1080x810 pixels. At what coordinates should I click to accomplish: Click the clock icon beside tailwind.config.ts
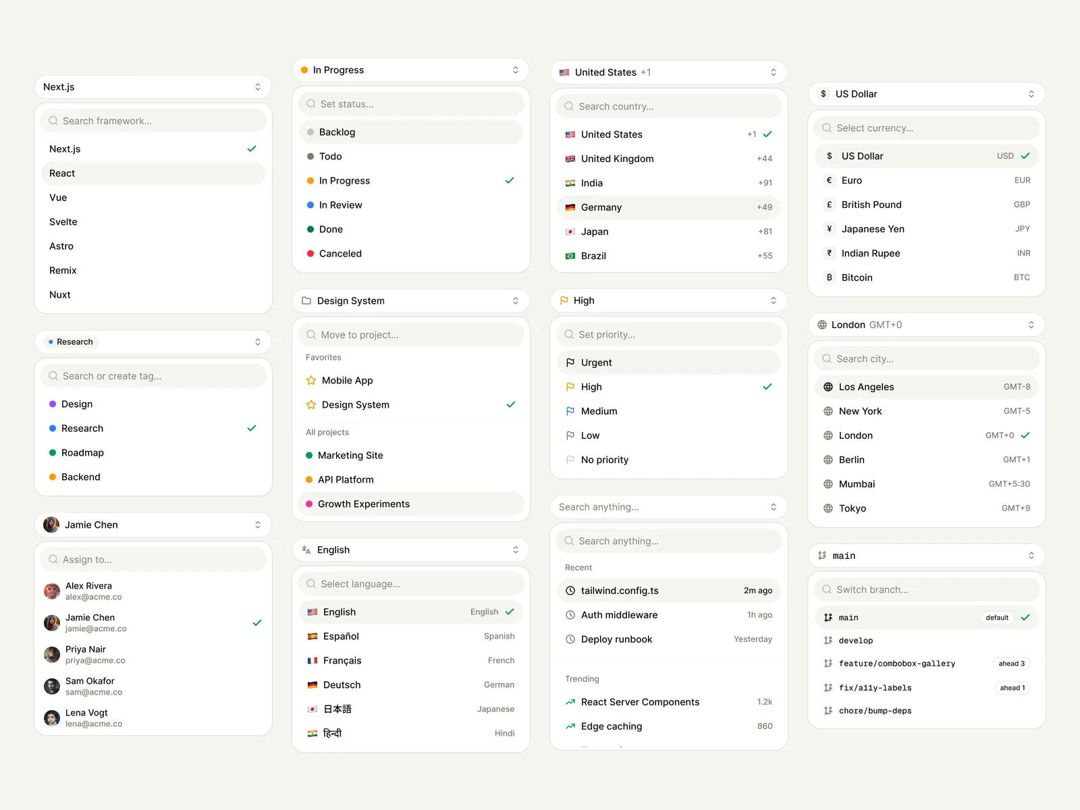click(x=570, y=591)
